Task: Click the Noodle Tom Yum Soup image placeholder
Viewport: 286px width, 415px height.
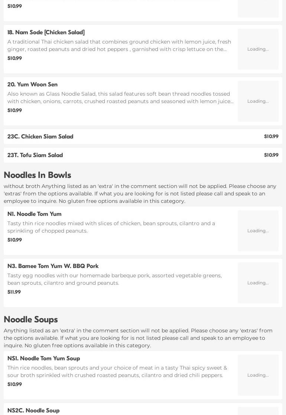Action: point(258,375)
